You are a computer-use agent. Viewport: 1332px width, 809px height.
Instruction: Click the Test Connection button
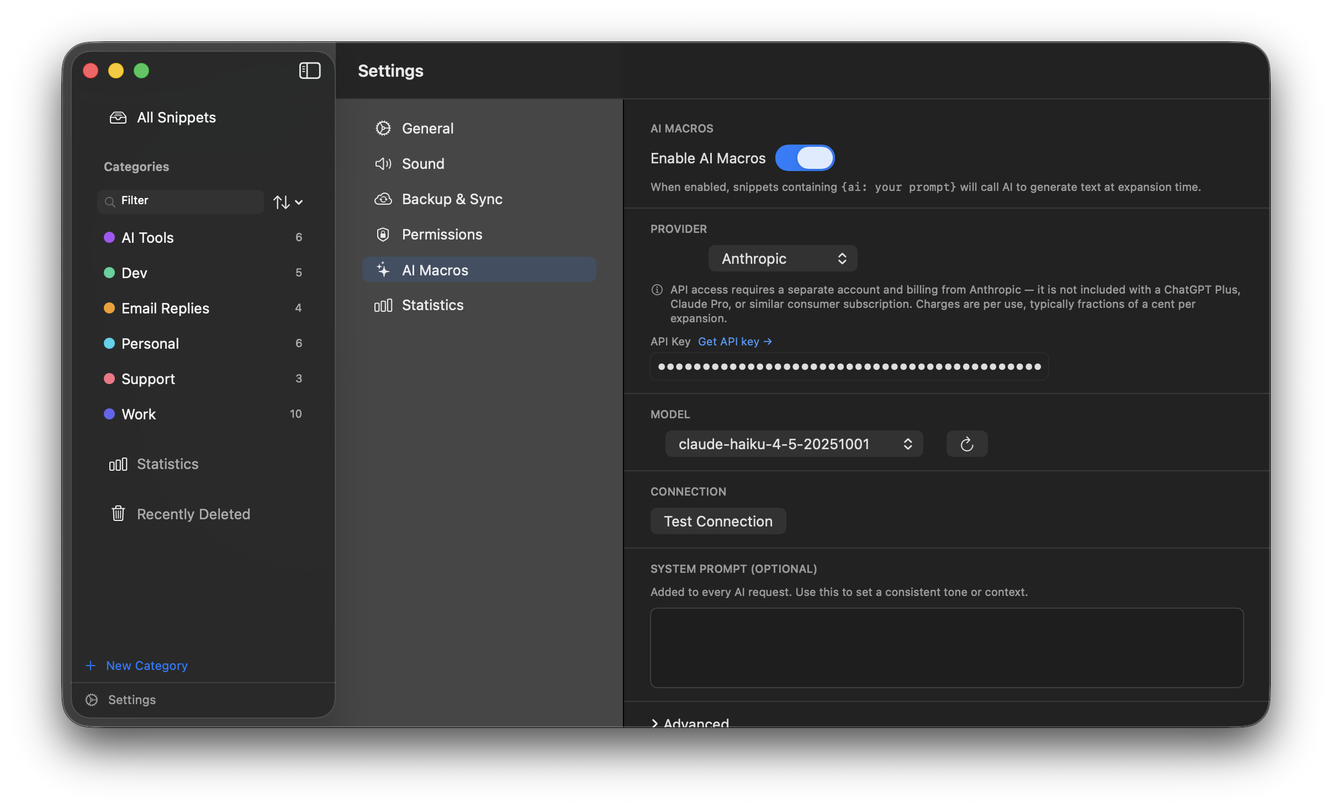point(718,521)
